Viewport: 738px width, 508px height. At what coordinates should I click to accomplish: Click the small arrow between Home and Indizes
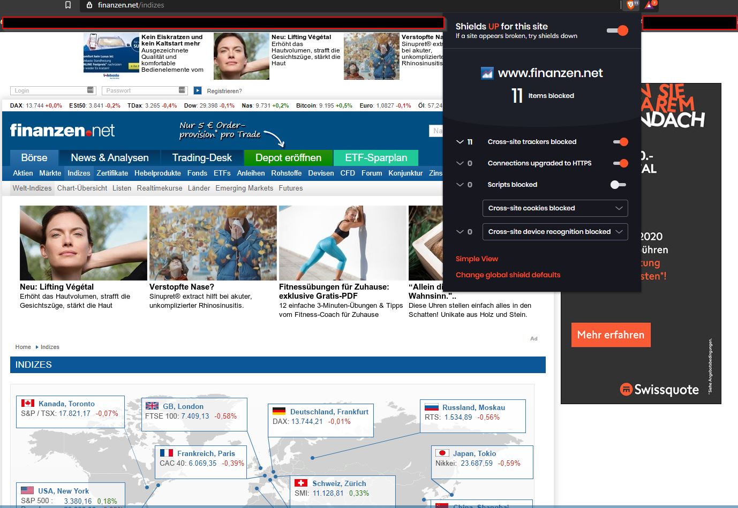(37, 347)
